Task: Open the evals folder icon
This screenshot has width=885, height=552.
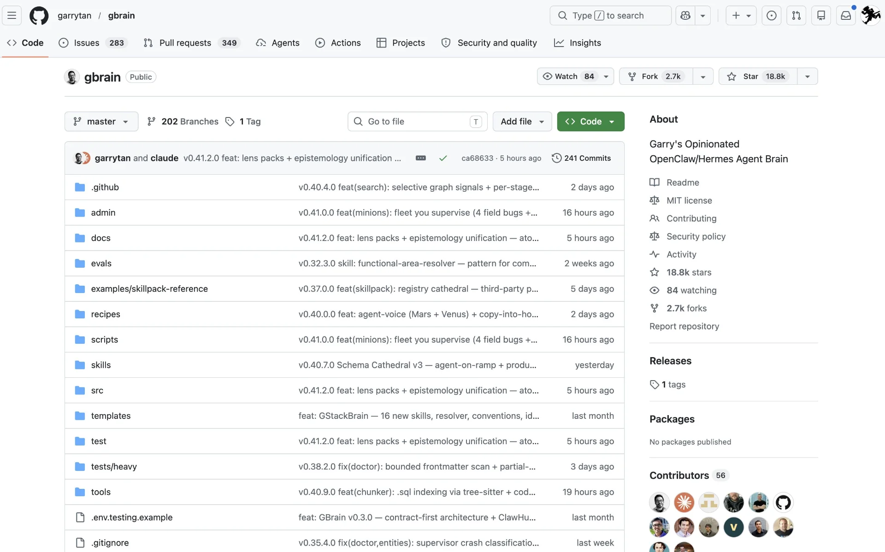Action: click(80, 263)
